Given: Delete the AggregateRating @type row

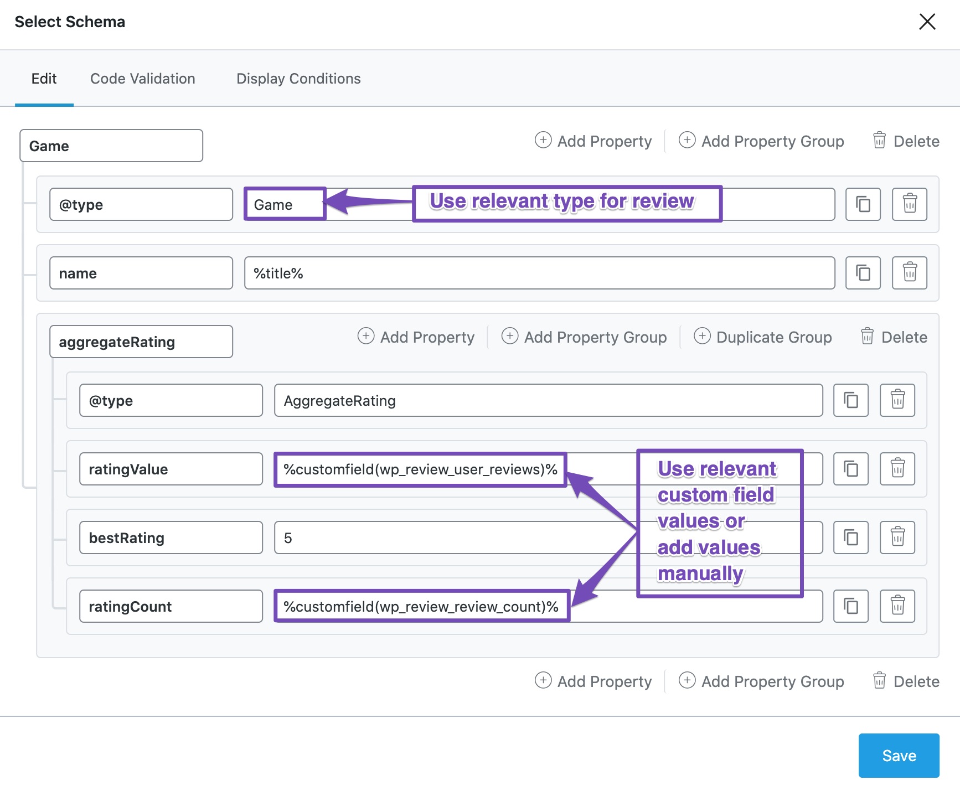Looking at the screenshot, I should click(897, 400).
